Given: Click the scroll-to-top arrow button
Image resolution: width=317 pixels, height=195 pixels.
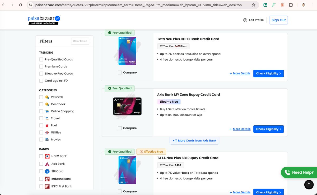Looking at the screenshot, I should pos(309,184).
